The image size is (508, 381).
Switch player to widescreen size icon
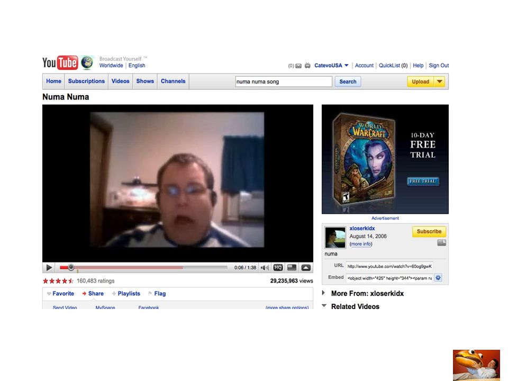tap(292, 268)
